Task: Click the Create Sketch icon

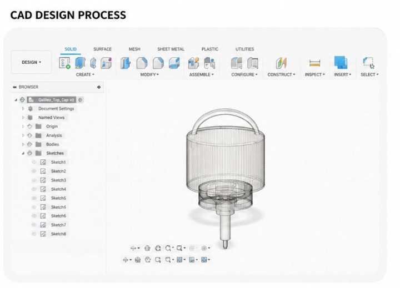Action: coord(64,63)
